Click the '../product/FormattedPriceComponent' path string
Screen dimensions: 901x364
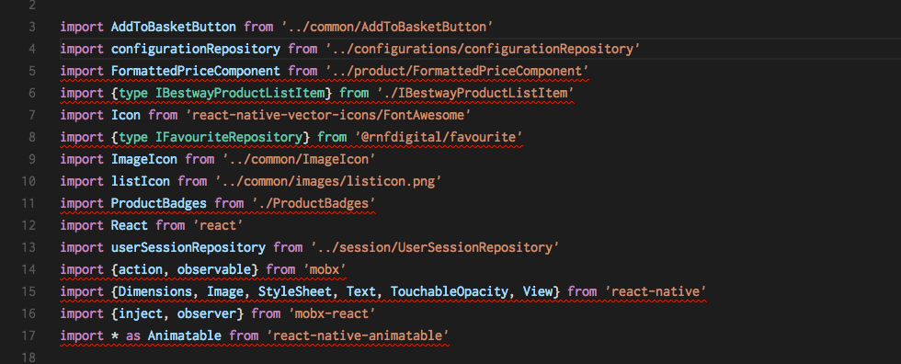pyautogui.click(x=458, y=71)
